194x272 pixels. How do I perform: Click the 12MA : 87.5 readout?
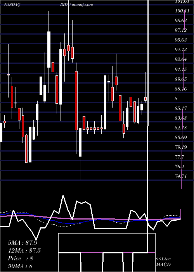[24, 251]
